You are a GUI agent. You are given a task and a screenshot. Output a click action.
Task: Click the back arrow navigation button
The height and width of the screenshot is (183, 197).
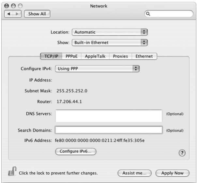pos(8,14)
